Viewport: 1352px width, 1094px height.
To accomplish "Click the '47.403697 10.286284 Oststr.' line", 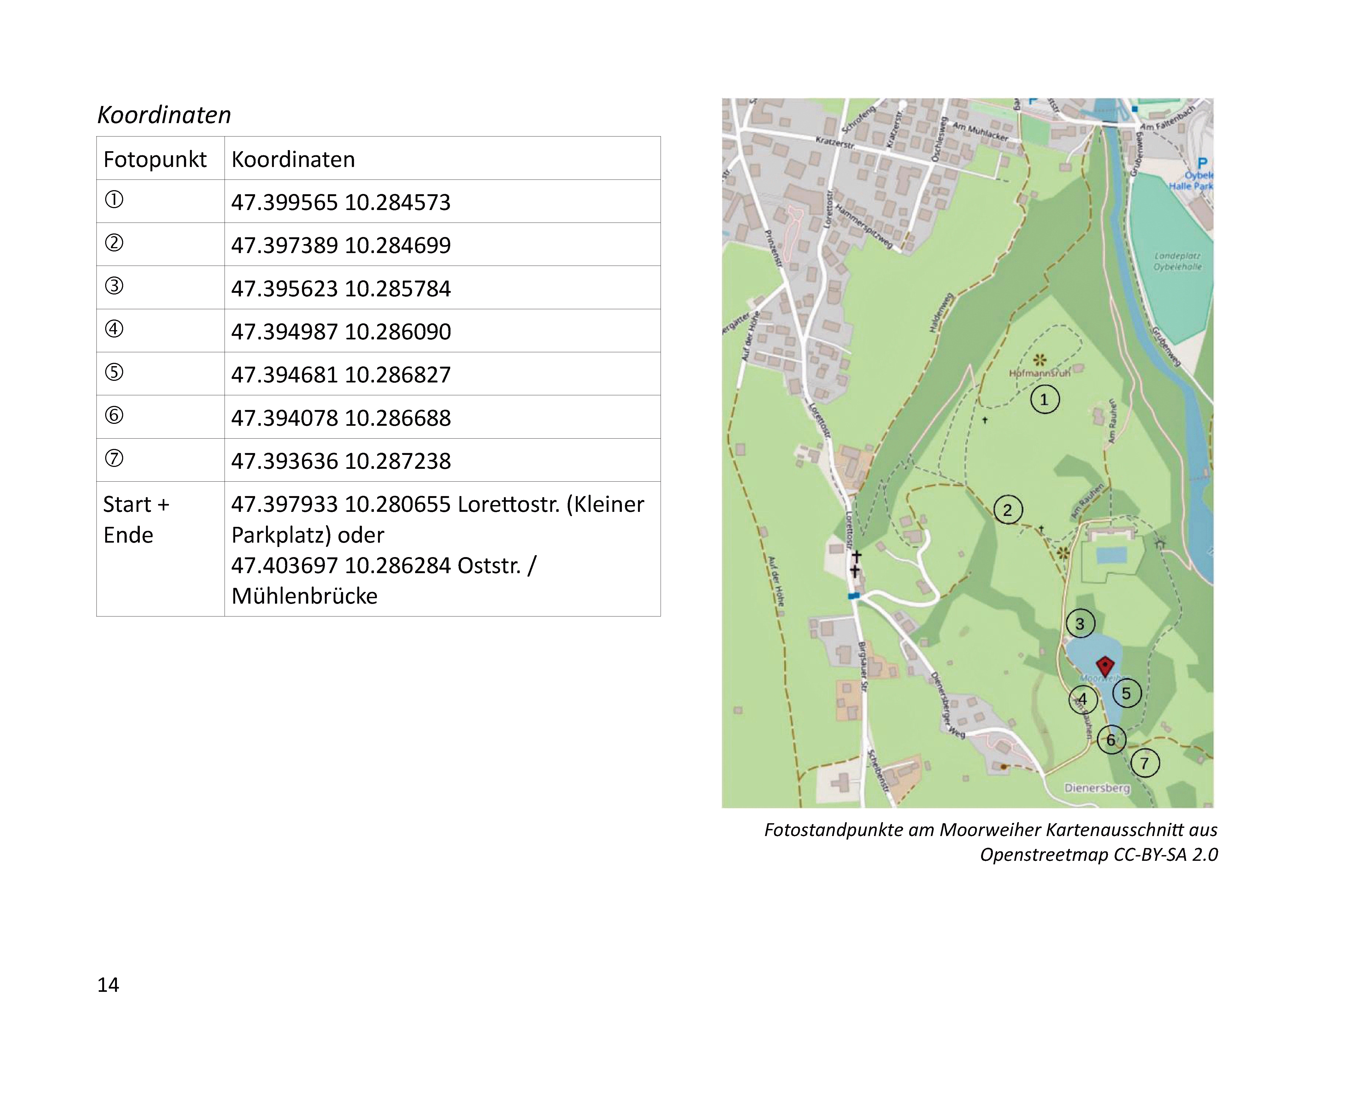I will click(384, 565).
